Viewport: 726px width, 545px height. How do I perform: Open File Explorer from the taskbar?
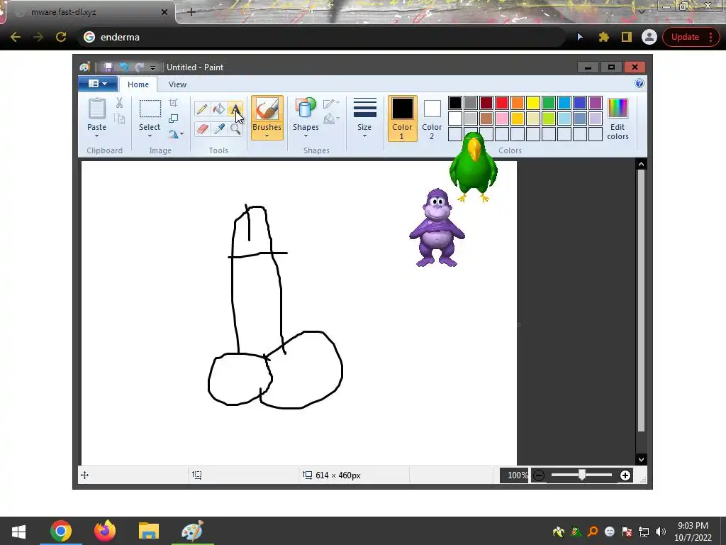coord(149,531)
